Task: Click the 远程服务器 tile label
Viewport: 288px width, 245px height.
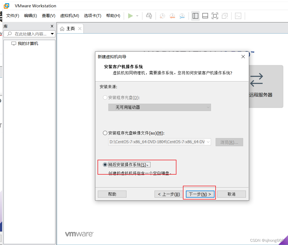Action: tap(261, 95)
